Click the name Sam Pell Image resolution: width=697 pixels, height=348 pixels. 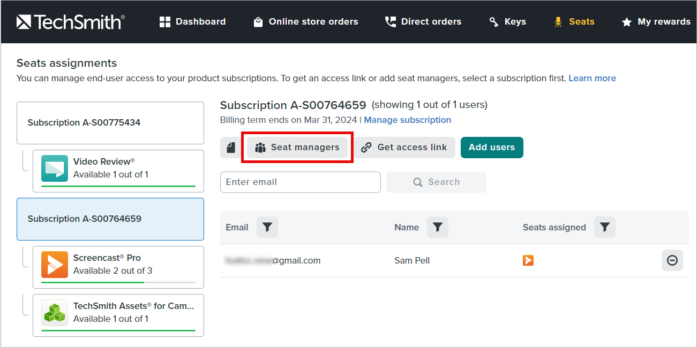412,261
